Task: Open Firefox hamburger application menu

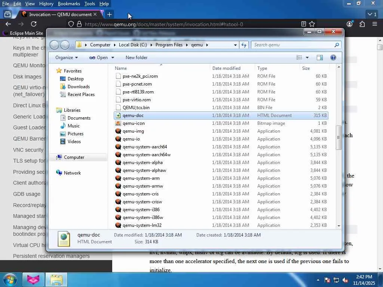Action: (375, 24)
